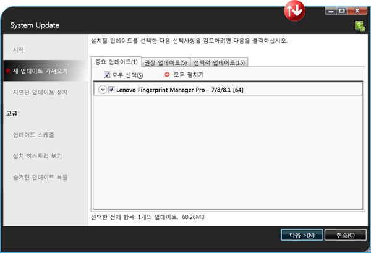Screen dimensions: 371x253
Task: Click the red update arrows icon
Action: point(294,11)
